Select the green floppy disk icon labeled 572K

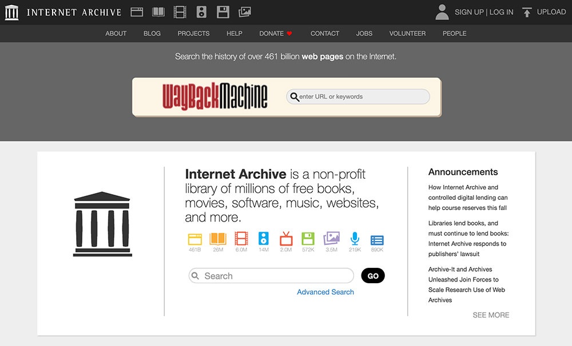pos(308,239)
